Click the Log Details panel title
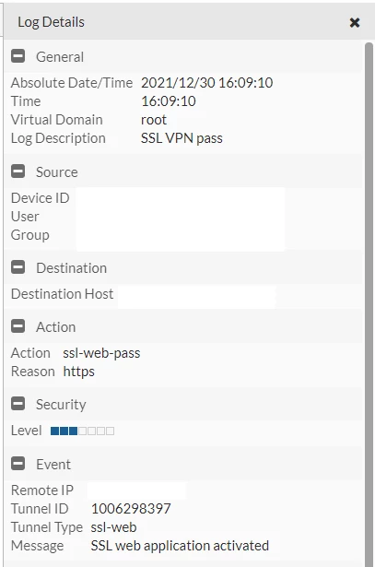Image resolution: width=375 pixels, height=567 pixels. (x=51, y=22)
